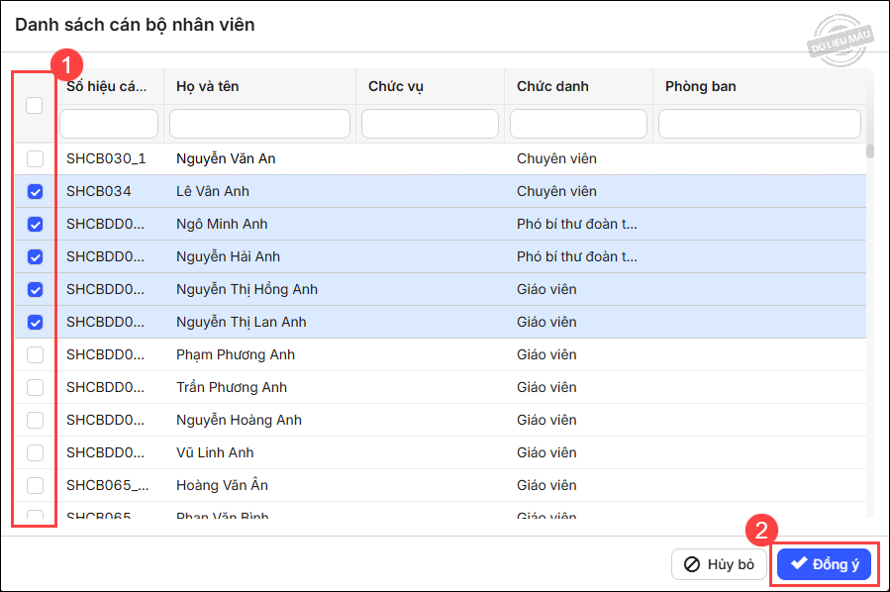
Task: Check the box for Nguyễn Văn An
Action: pyautogui.click(x=35, y=158)
